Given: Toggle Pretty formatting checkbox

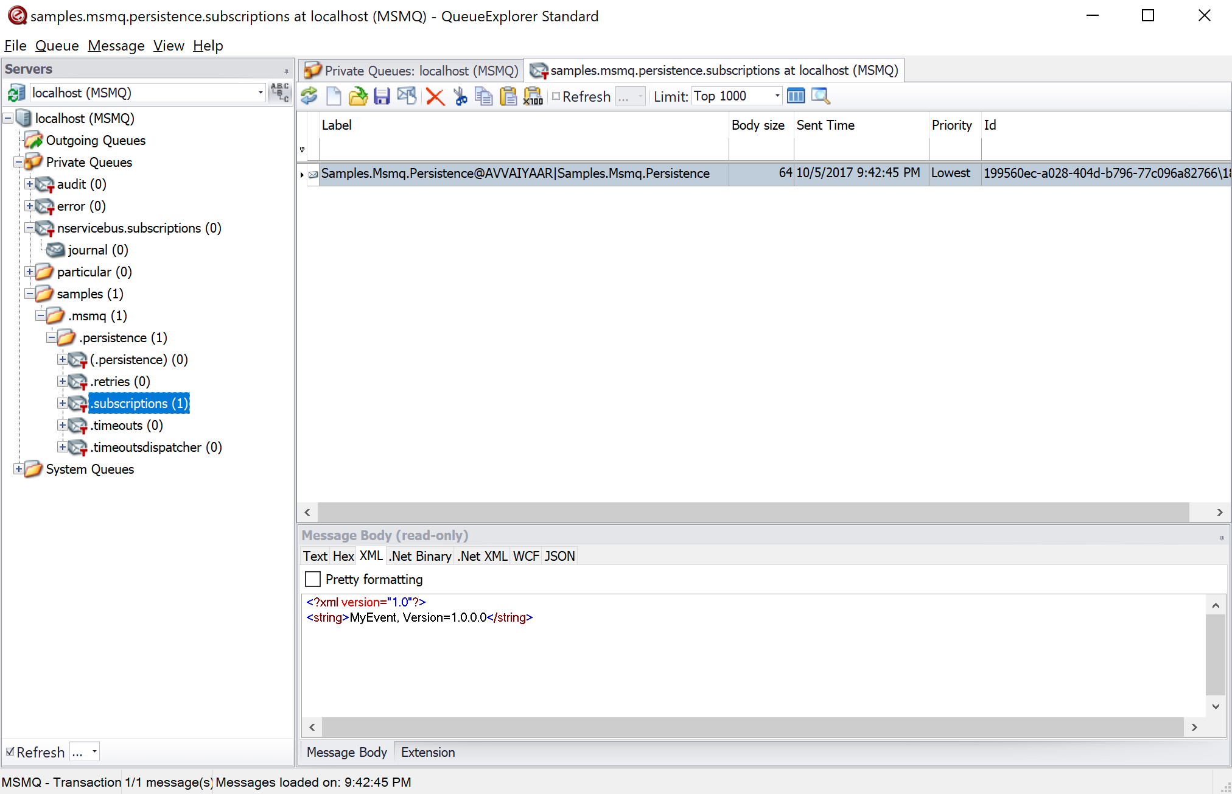Looking at the screenshot, I should [313, 579].
